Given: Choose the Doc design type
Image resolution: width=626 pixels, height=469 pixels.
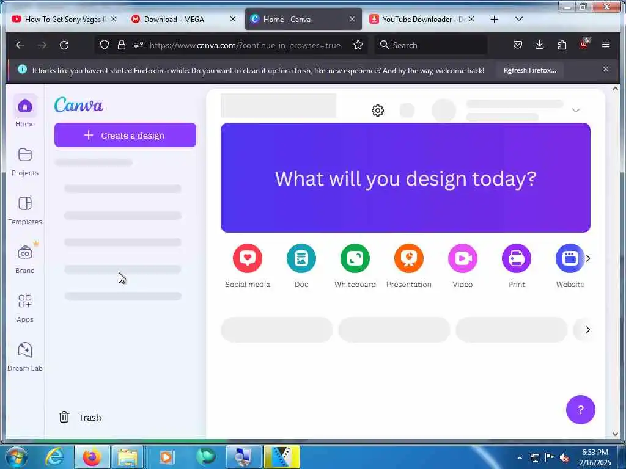Looking at the screenshot, I should click(301, 266).
